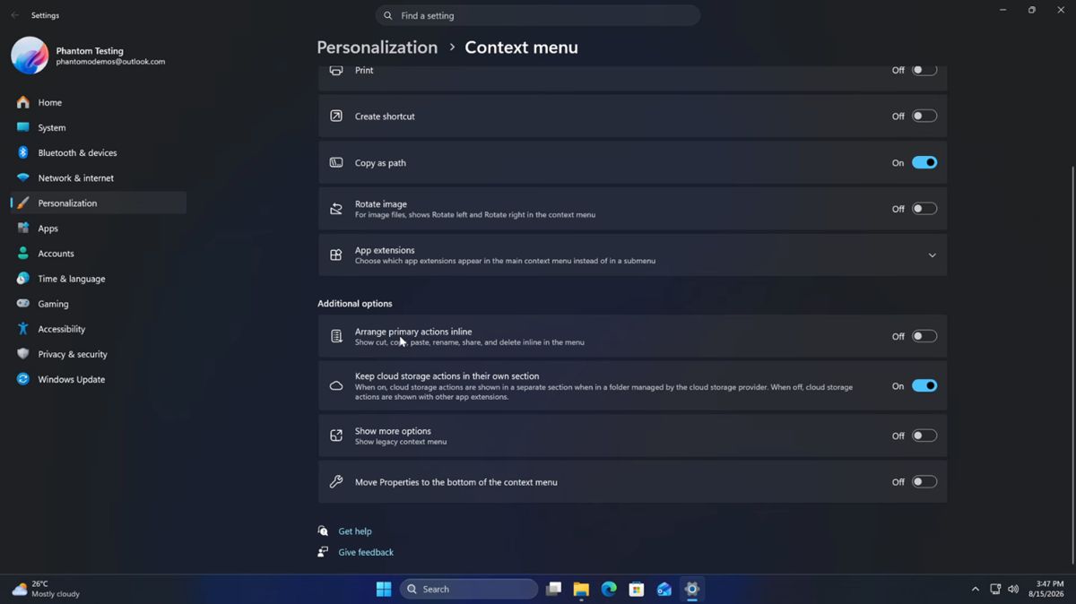Click the Rotate image row icon
The image size is (1076, 604).
click(336, 209)
